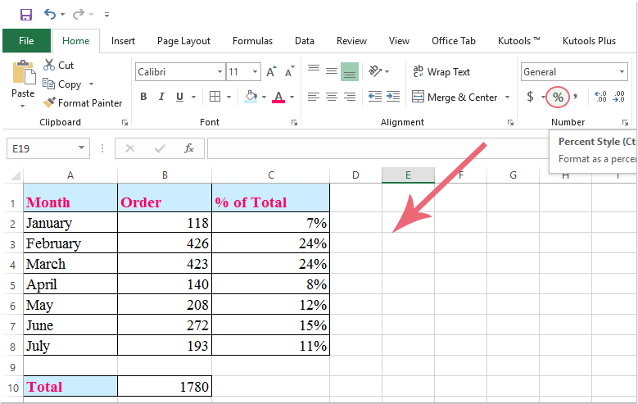This screenshot has height=404, width=638.
Task: Open the Page Layout tab
Action: (183, 41)
